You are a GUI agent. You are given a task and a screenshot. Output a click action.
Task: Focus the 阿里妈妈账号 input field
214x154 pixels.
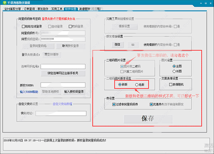click(x=63, y=33)
